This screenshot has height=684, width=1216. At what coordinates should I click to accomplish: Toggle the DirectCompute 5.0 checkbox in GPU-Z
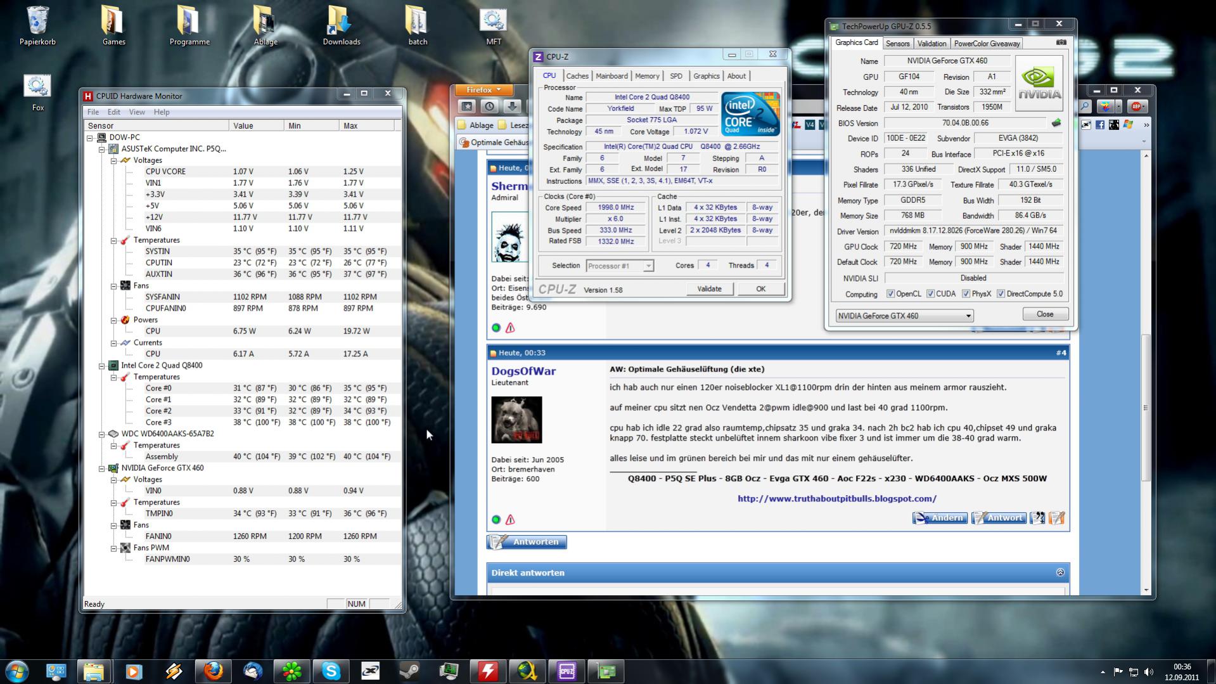click(x=1001, y=294)
